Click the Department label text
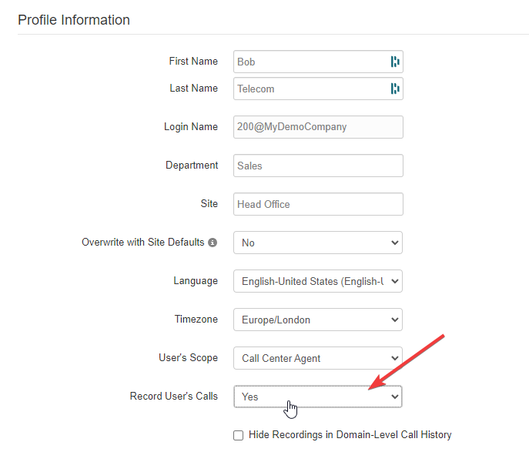The height and width of the screenshot is (462, 529). 192,166
